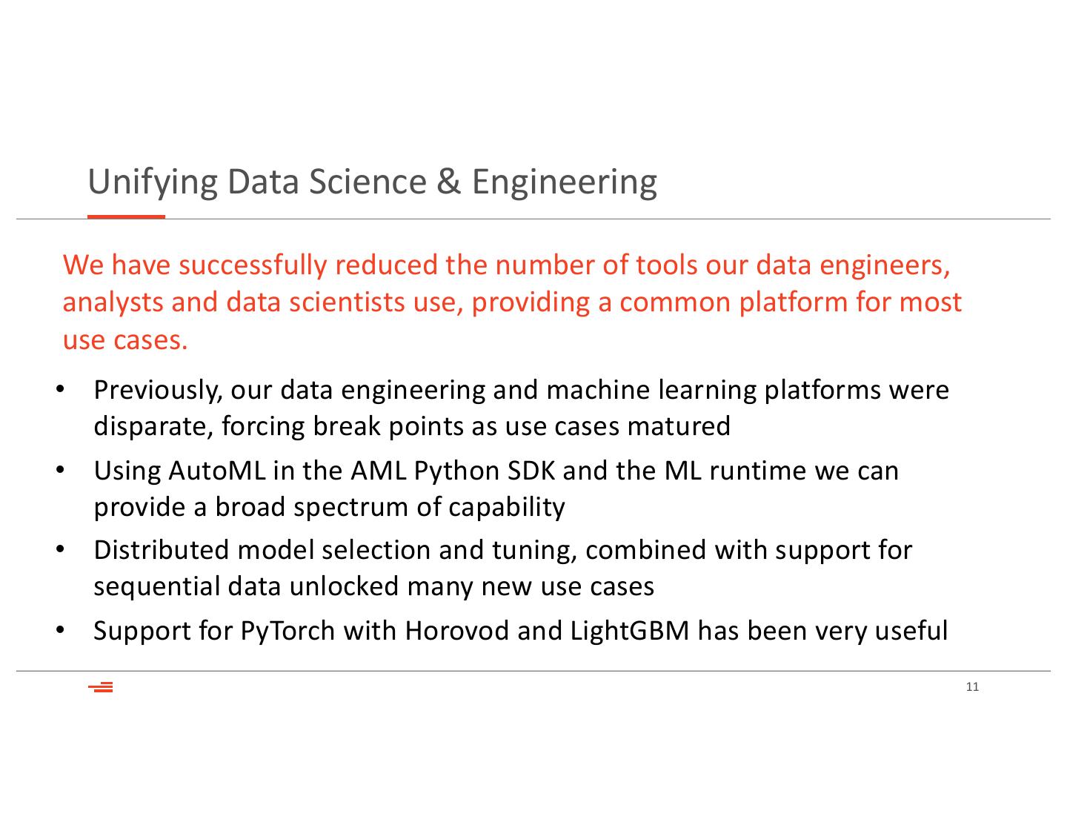
Task: Click the bullet starting with 'Using AutoML'
Action: pos(495,488)
